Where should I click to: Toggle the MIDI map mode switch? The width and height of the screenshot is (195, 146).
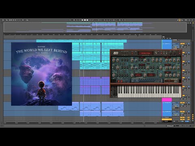click(x=186, y=20)
